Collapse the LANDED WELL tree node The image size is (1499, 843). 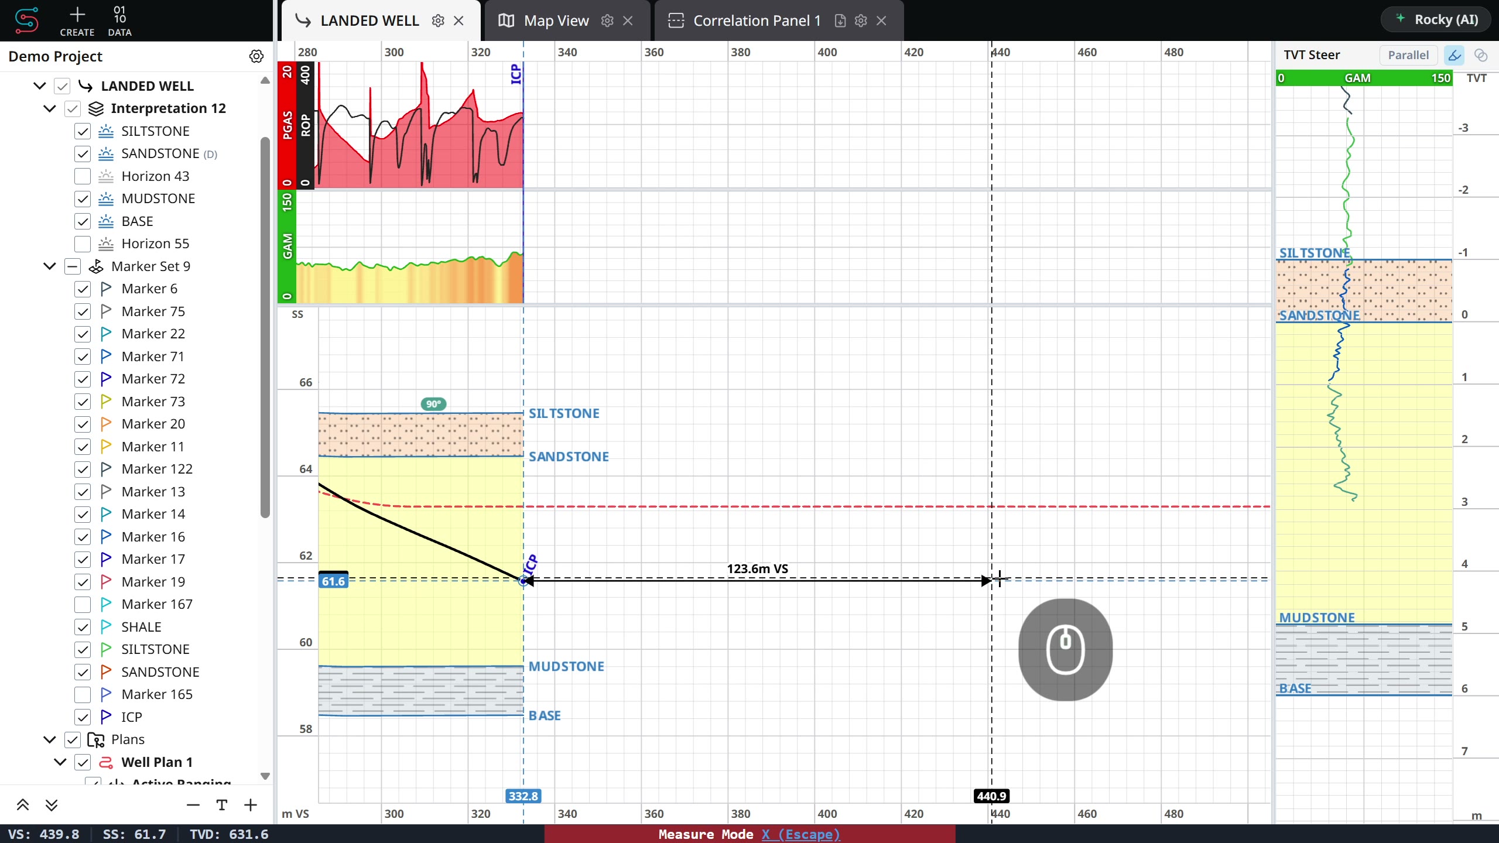pyautogui.click(x=39, y=86)
